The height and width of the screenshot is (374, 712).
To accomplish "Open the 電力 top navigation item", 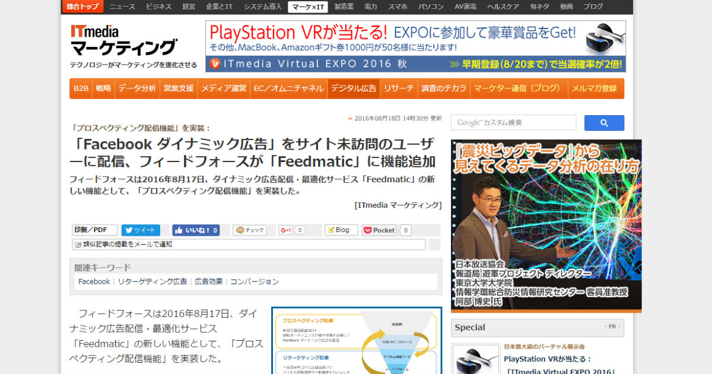I will point(371,7).
